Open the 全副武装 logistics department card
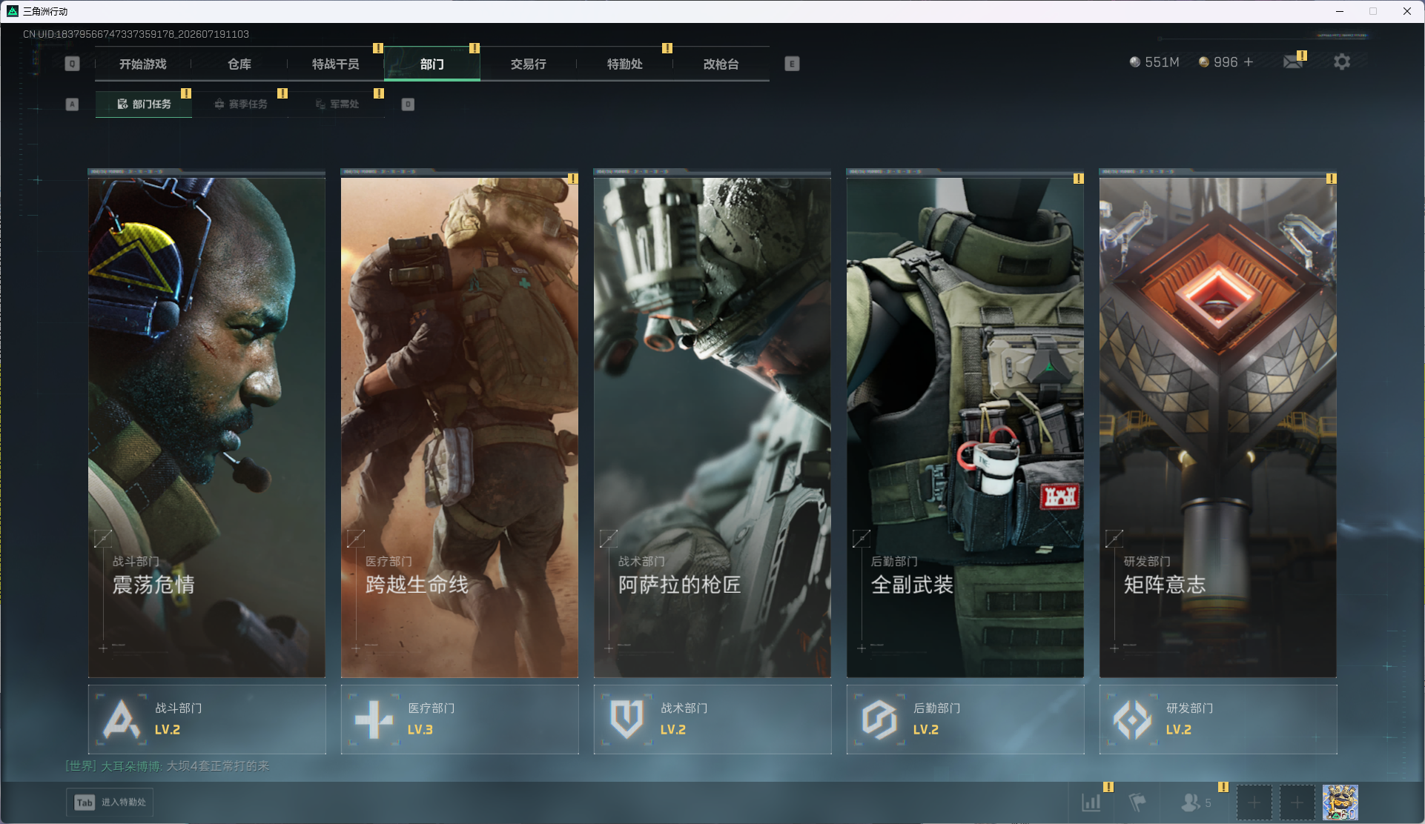Screen dimensions: 1425x824 (x=965, y=426)
